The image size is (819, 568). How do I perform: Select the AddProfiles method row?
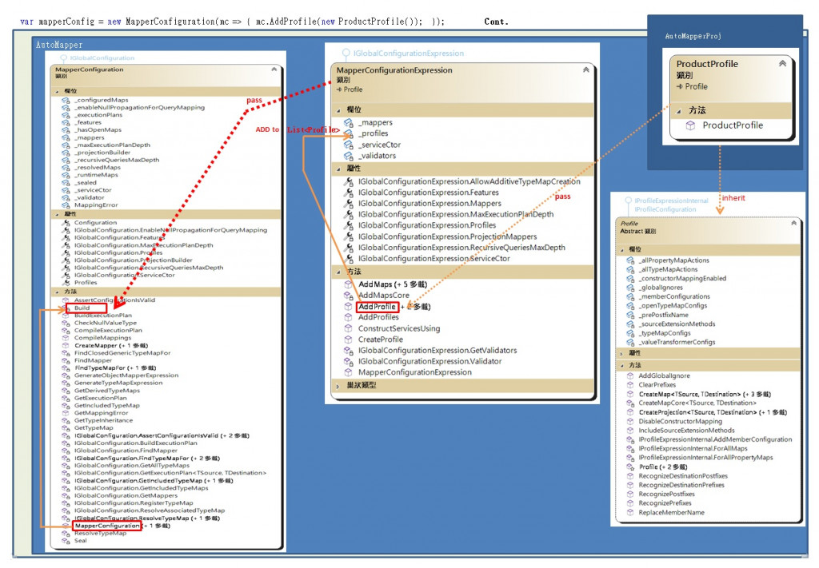[x=378, y=318]
